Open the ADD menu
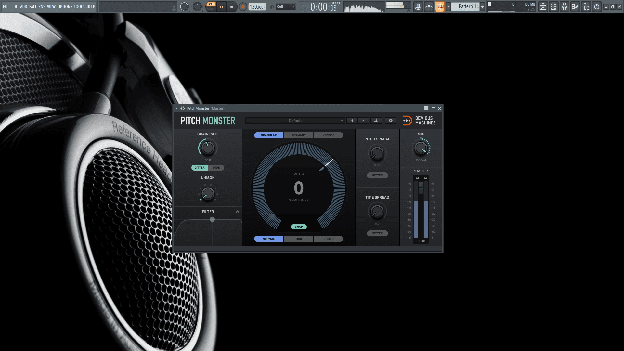624x351 pixels. tap(24, 6)
